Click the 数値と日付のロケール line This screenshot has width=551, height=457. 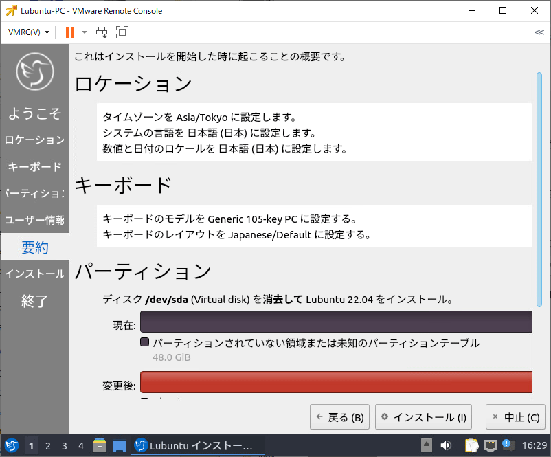point(225,148)
